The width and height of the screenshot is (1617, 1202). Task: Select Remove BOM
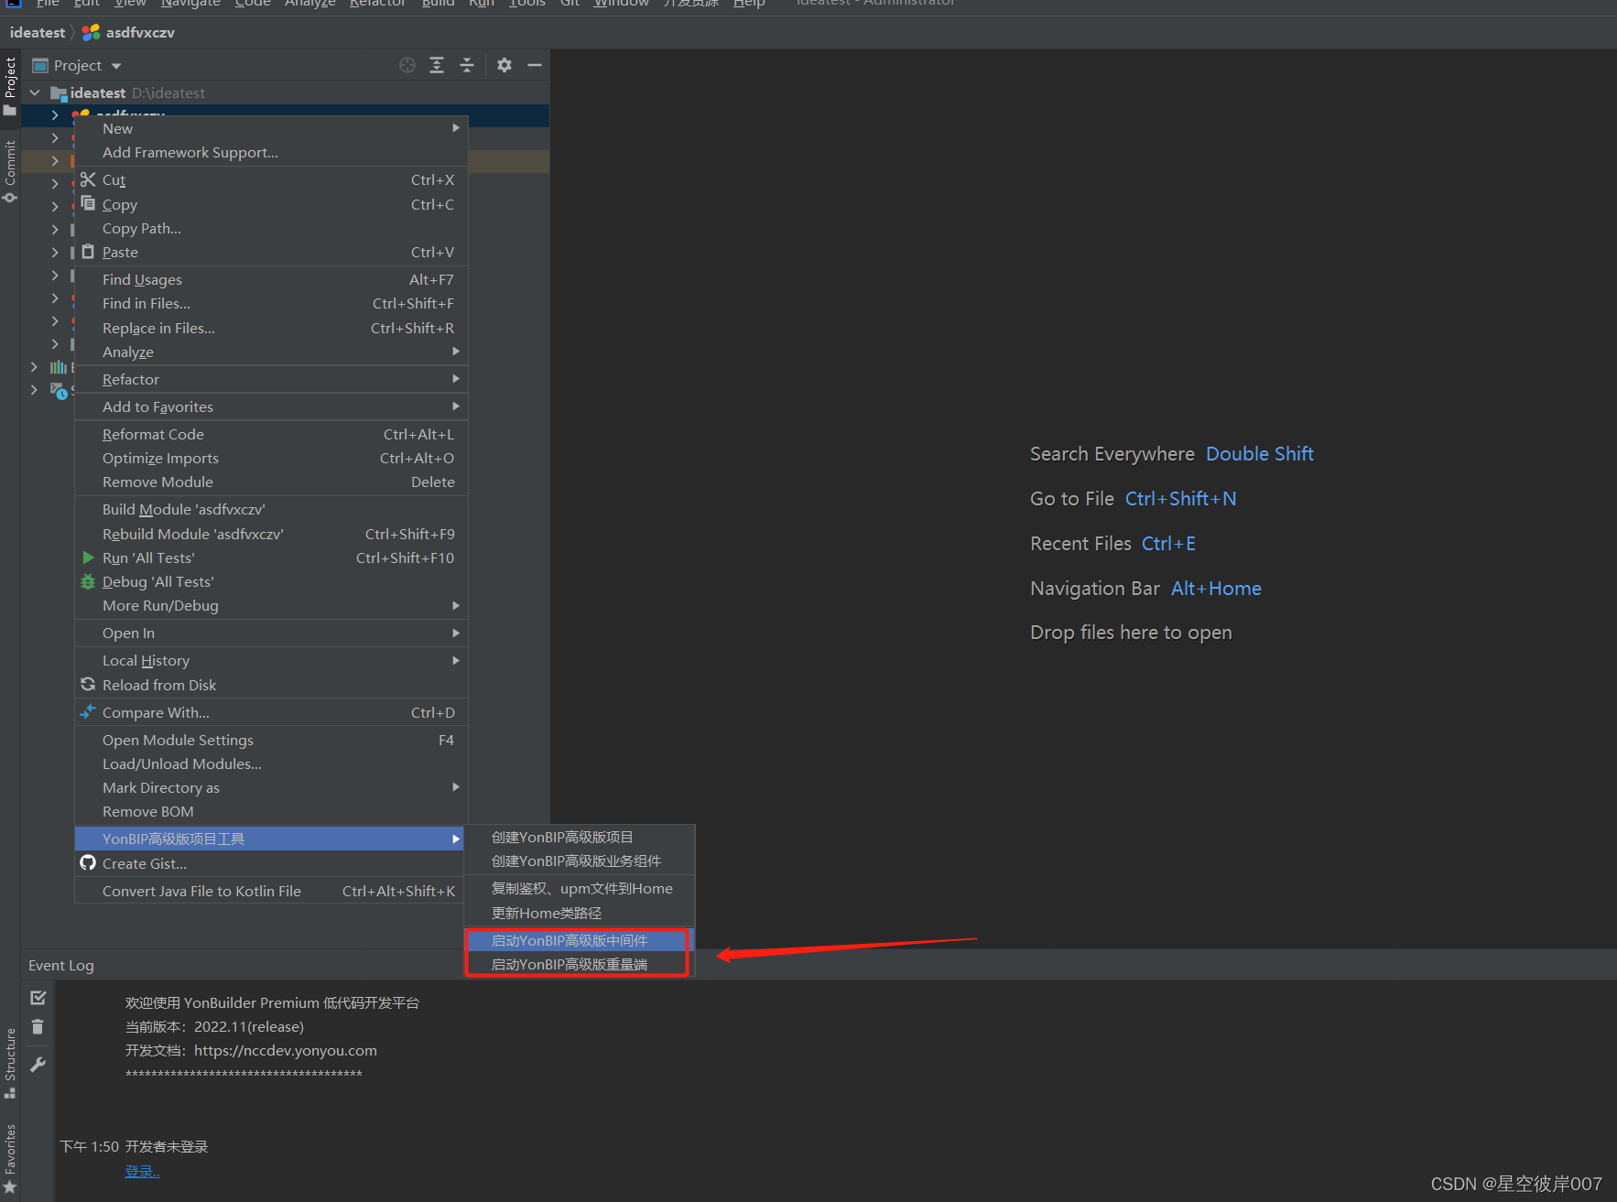271,812
